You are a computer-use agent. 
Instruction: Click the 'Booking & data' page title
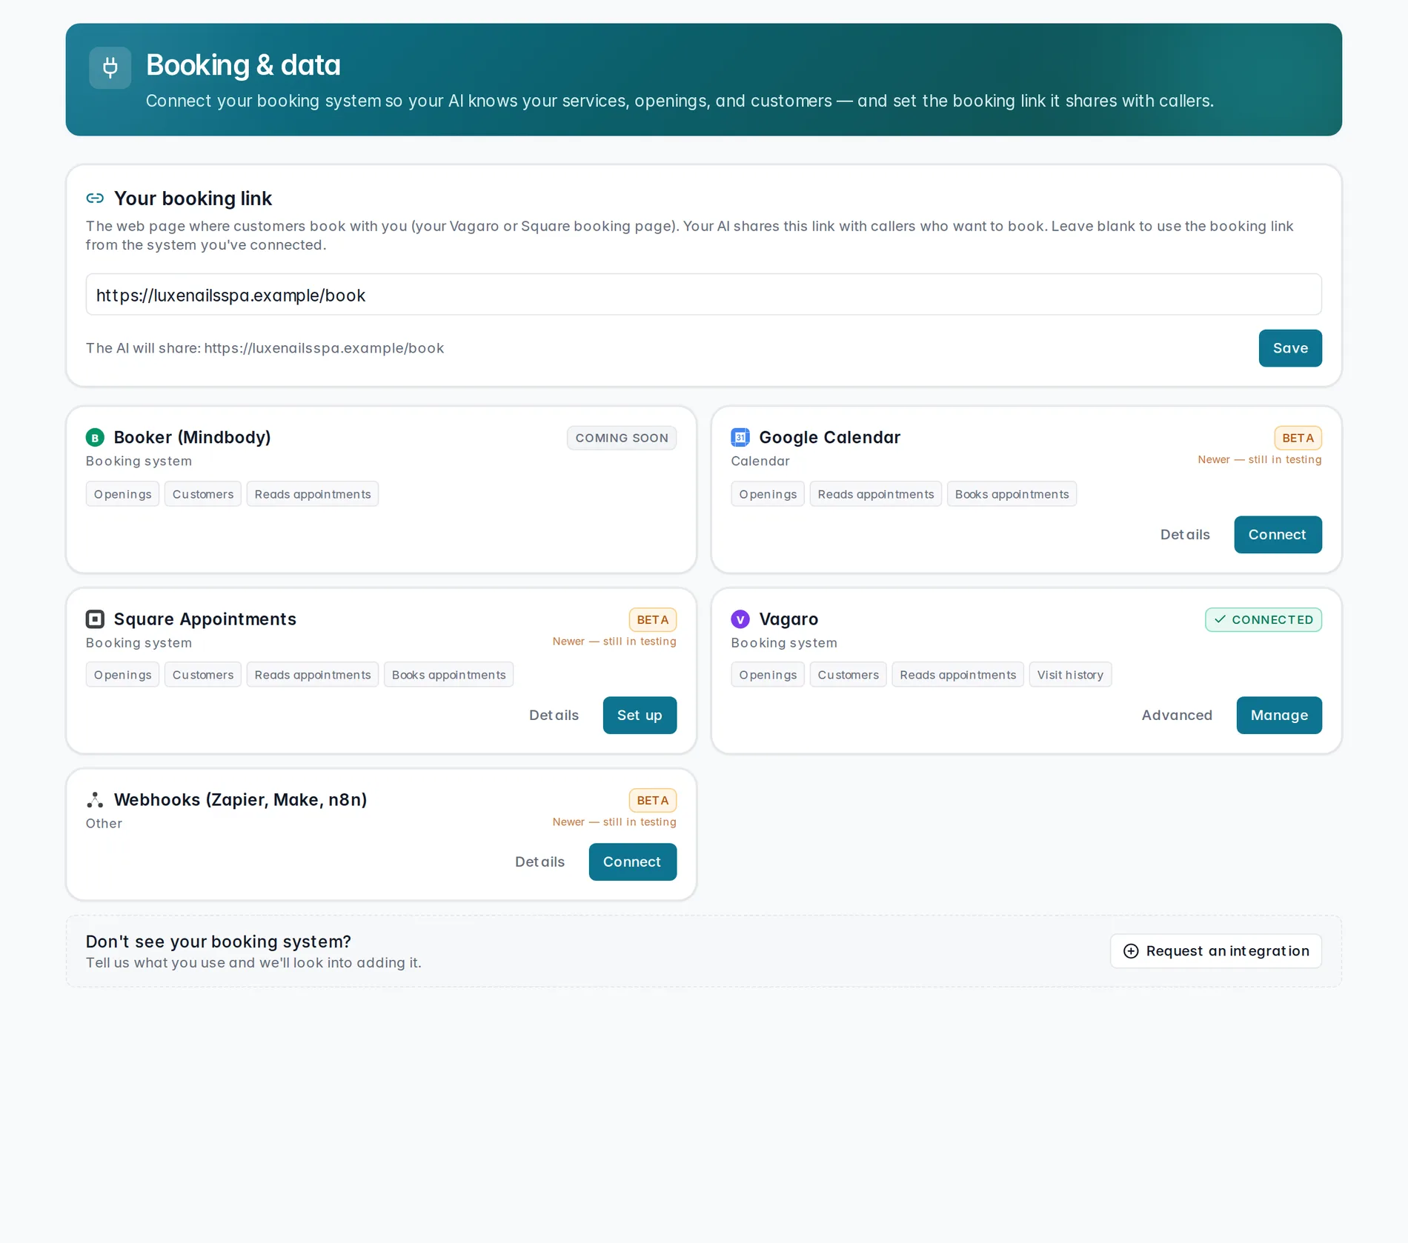click(x=243, y=65)
